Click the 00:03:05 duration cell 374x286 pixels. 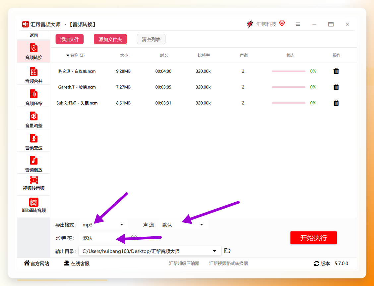coord(163,87)
